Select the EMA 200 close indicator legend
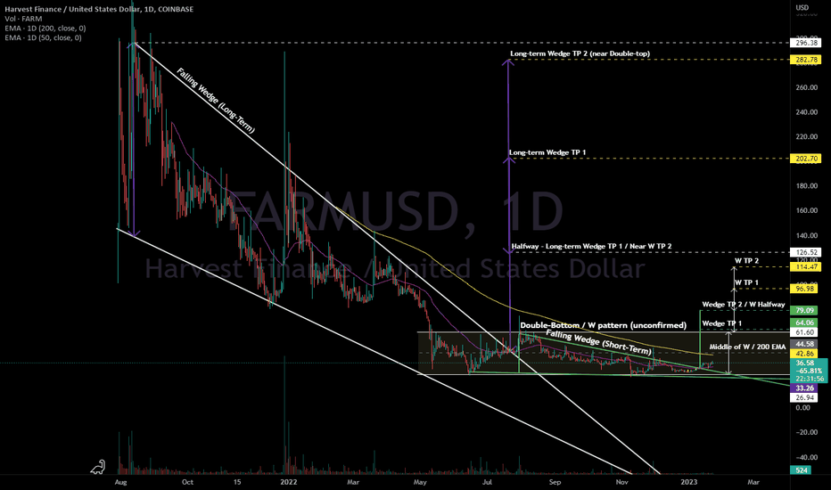The image size is (831, 490). click(45, 29)
